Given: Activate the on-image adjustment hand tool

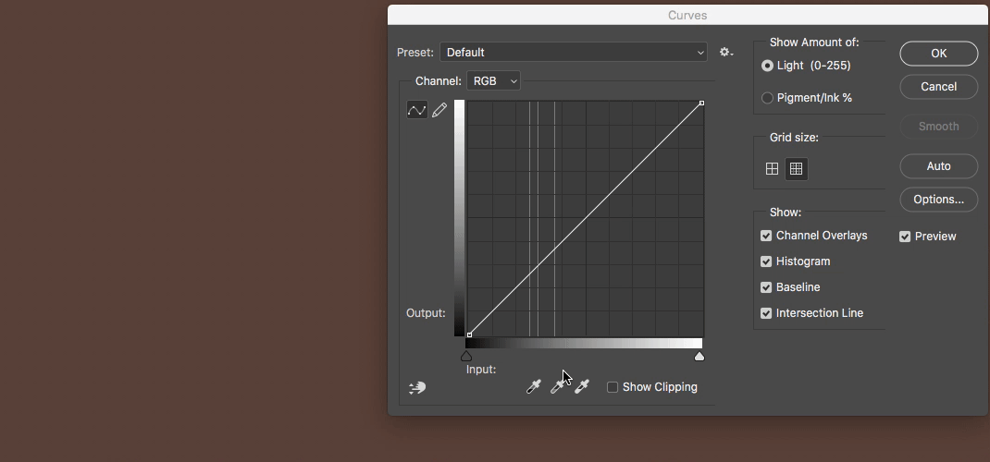Looking at the screenshot, I should coord(416,388).
